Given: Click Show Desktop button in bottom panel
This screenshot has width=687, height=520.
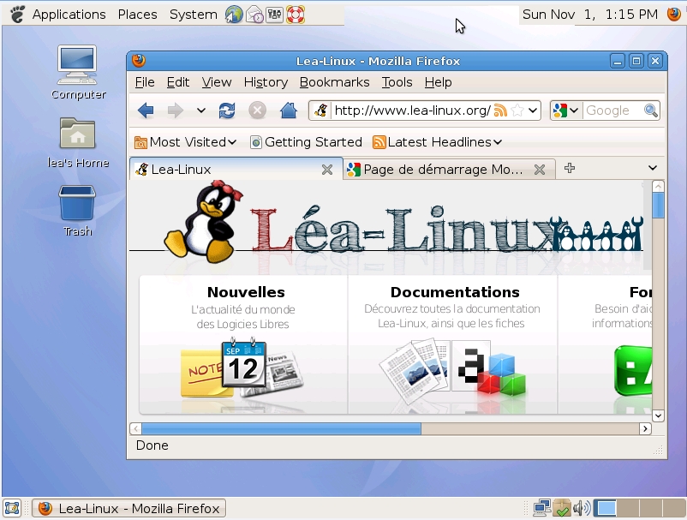Looking at the screenshot, I should click(x=13, y=508).
